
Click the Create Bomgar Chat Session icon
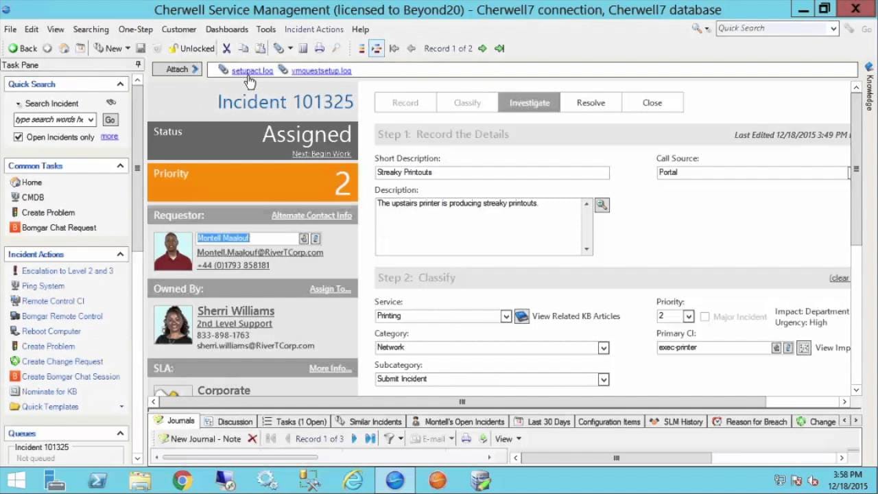click(x=15, y=377)
